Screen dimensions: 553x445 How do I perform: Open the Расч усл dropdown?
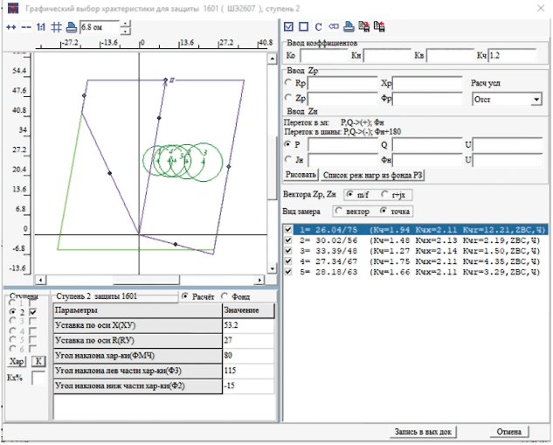[536, 99]
